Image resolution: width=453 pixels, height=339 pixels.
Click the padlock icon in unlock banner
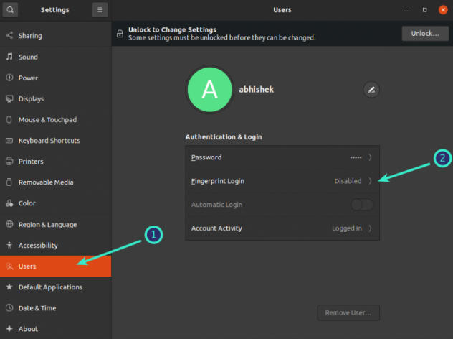click(x=120, y=34)
